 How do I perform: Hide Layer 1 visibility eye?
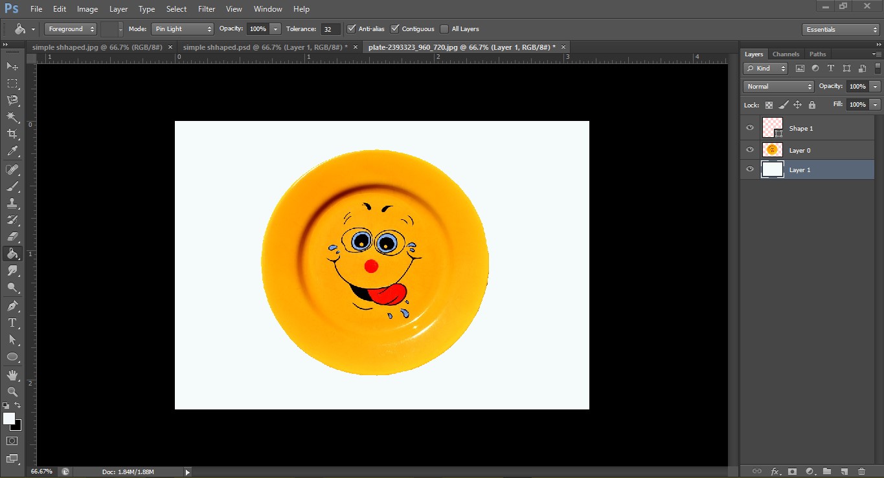click(750, 169)
